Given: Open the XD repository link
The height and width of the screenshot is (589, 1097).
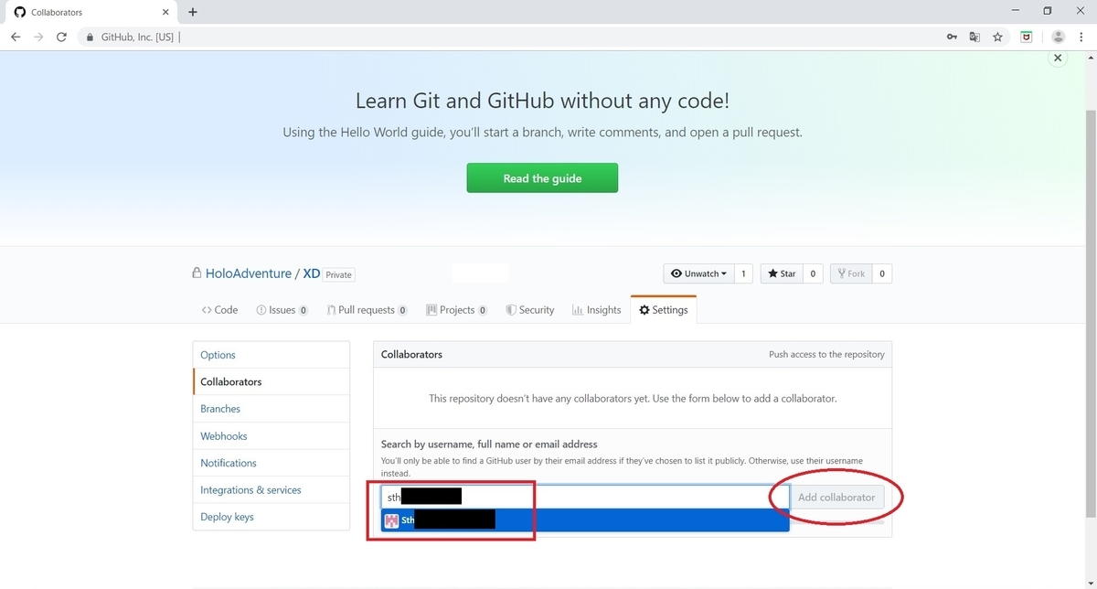Looking at the screenshot, I should 312,273.
